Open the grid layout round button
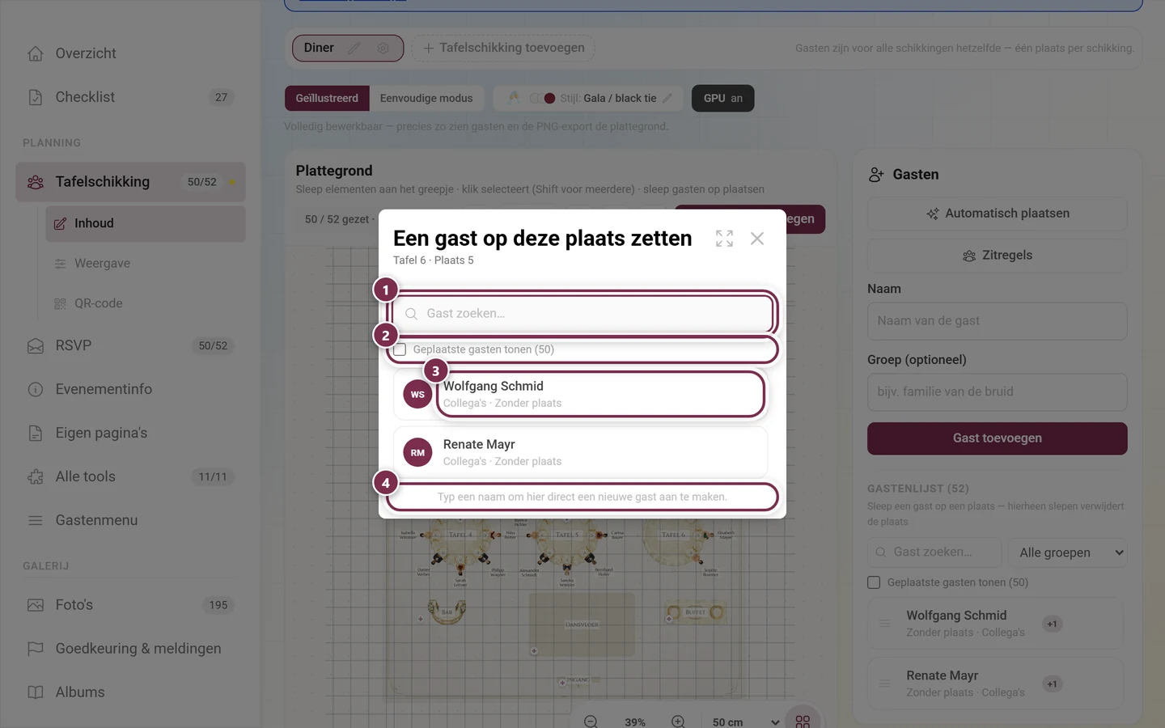The width and height of the screenshot is (1165, 728). (x=803, y=720)
